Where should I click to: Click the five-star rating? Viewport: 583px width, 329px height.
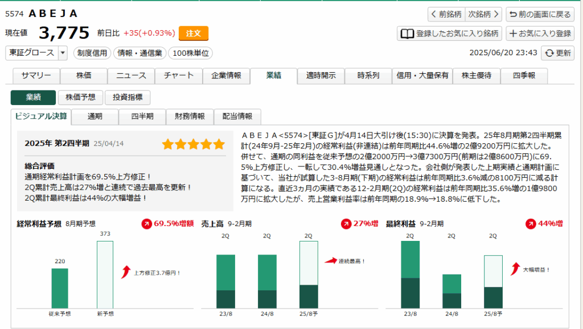(x=194, y=144)
